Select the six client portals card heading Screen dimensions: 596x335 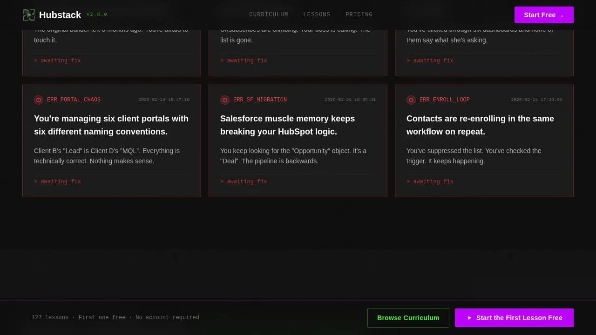coord(111,125)
